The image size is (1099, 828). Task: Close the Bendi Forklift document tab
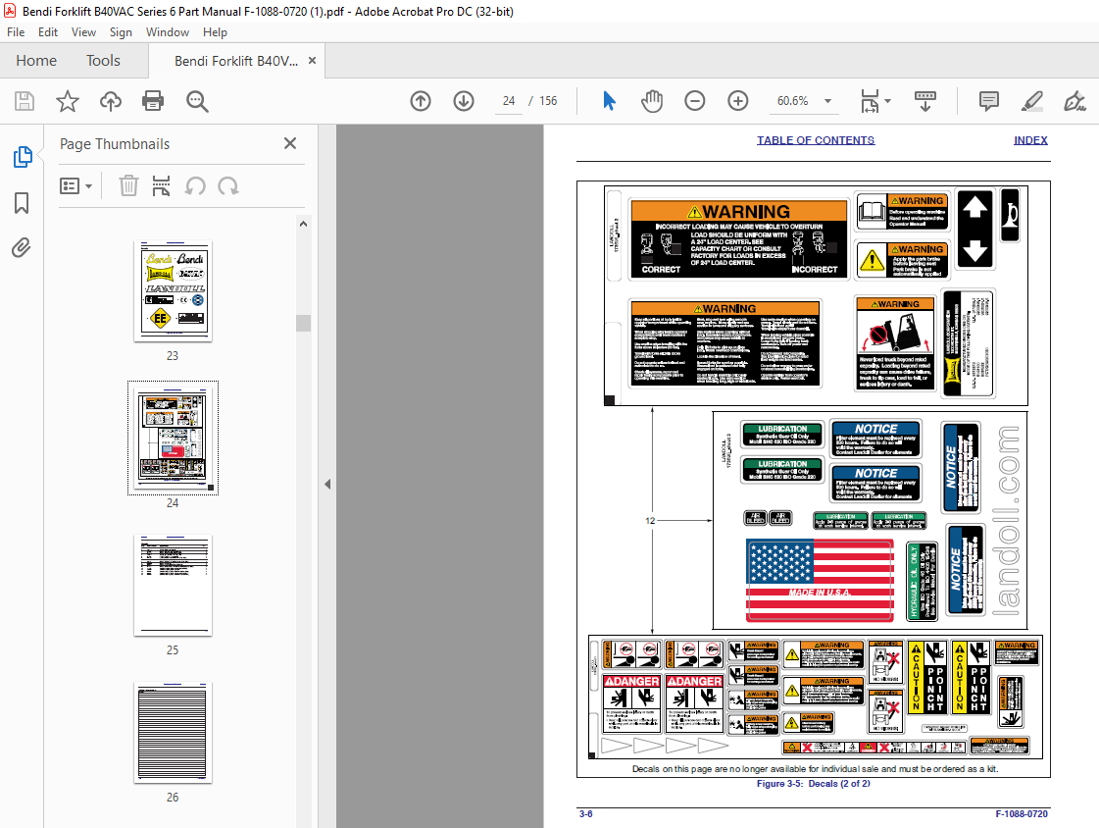click(x=312, y=60)
